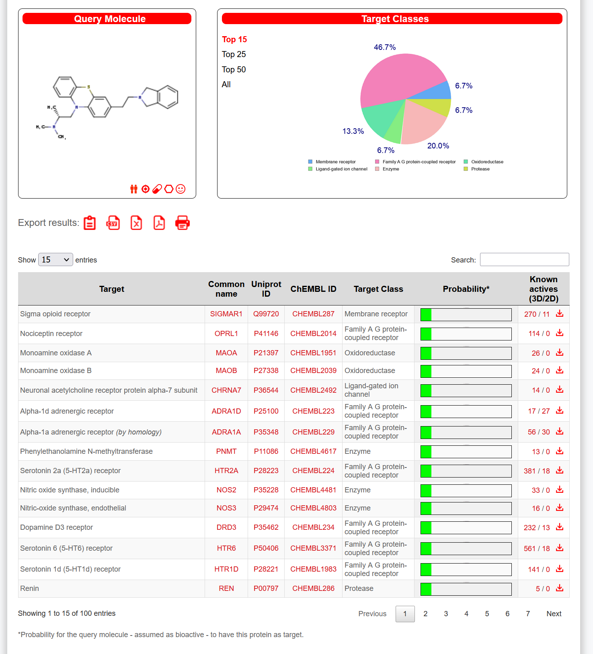593x654 pixels.
Task: Click the Oxidoreductase legend swatch
Action: click(466, 162)
